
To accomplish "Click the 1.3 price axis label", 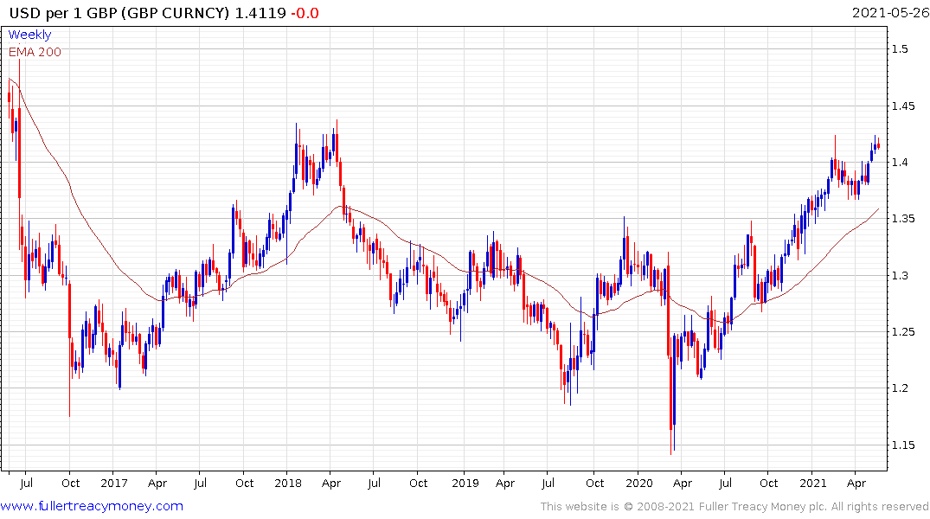I will click(x=900, y=276).
